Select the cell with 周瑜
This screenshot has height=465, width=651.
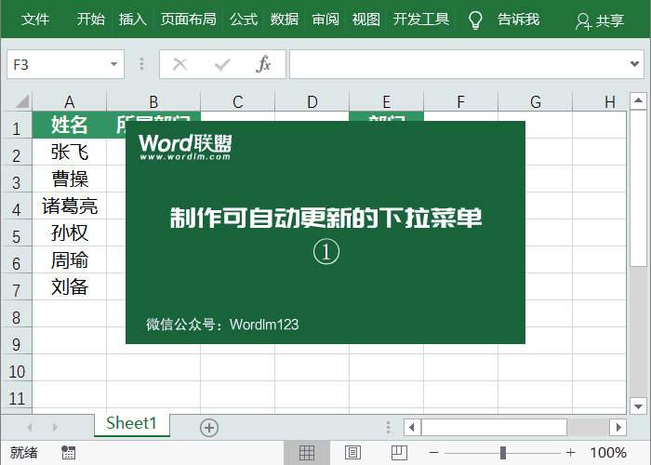[70, 259]
